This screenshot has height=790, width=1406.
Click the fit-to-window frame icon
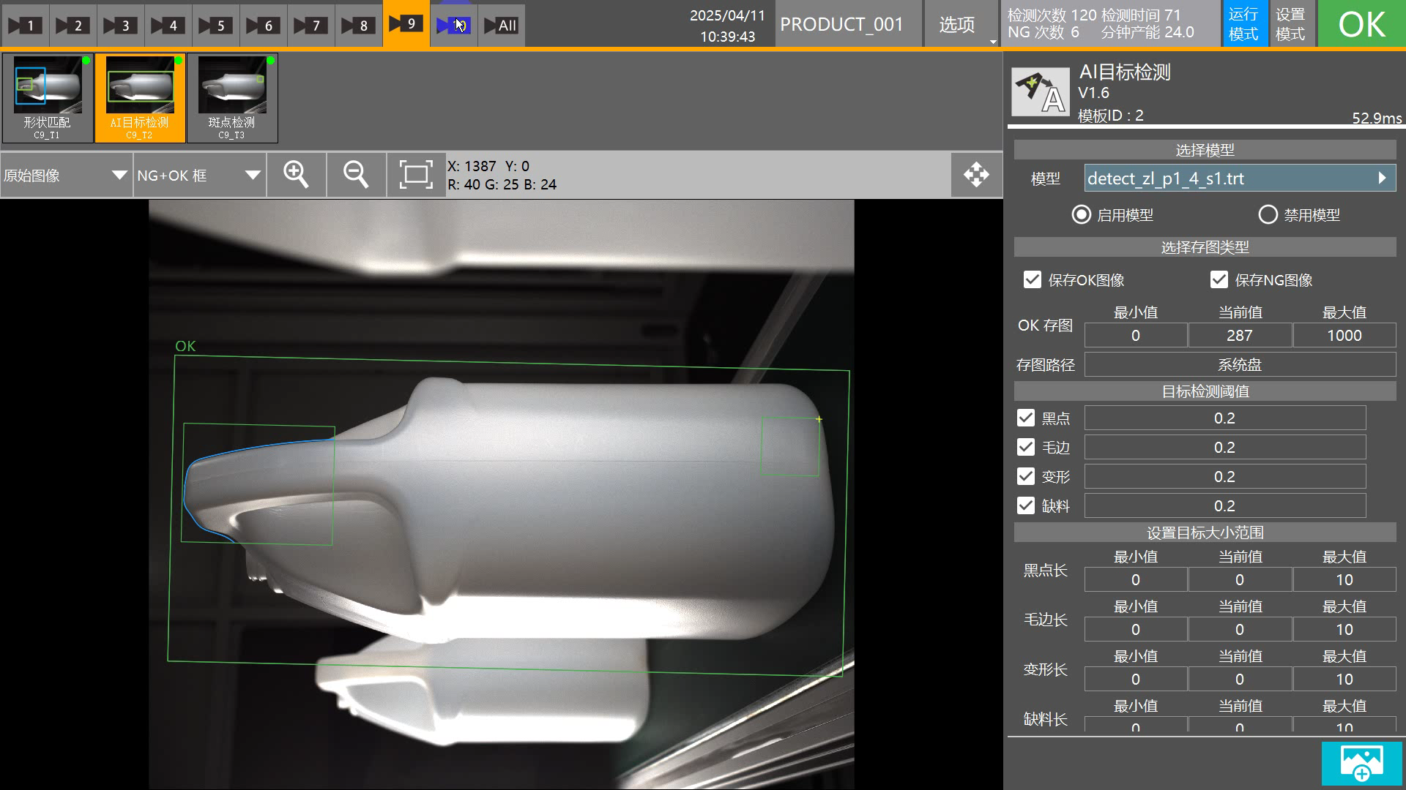click(416, 175)
